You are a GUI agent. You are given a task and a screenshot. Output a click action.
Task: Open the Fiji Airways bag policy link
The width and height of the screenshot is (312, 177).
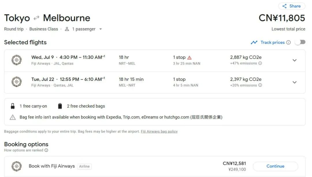pyautogui.click(x=159, y=132)
